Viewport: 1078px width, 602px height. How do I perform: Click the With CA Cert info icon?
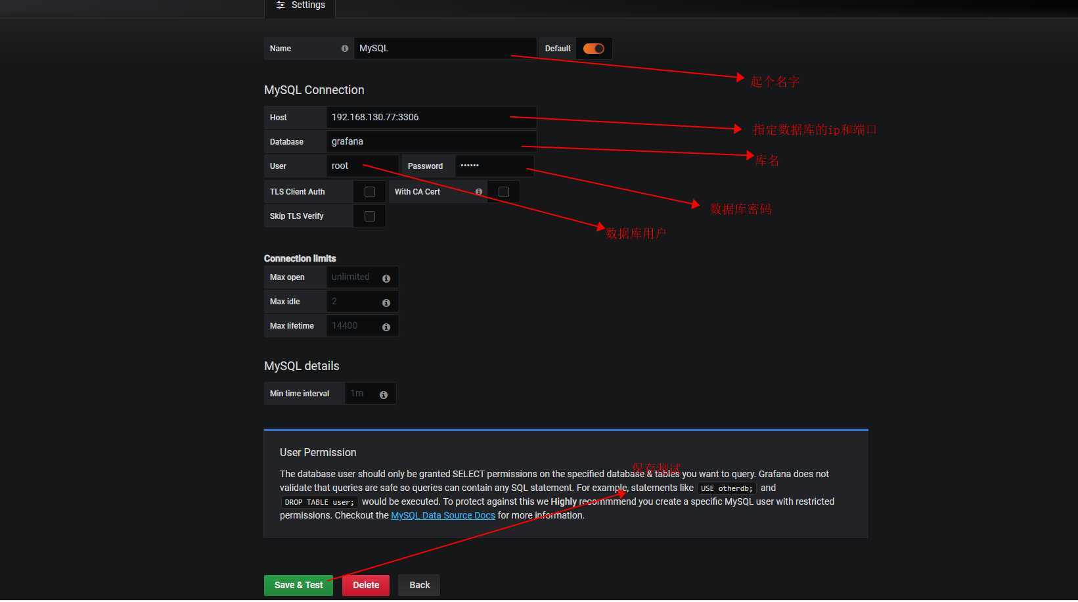pos(479,192)
